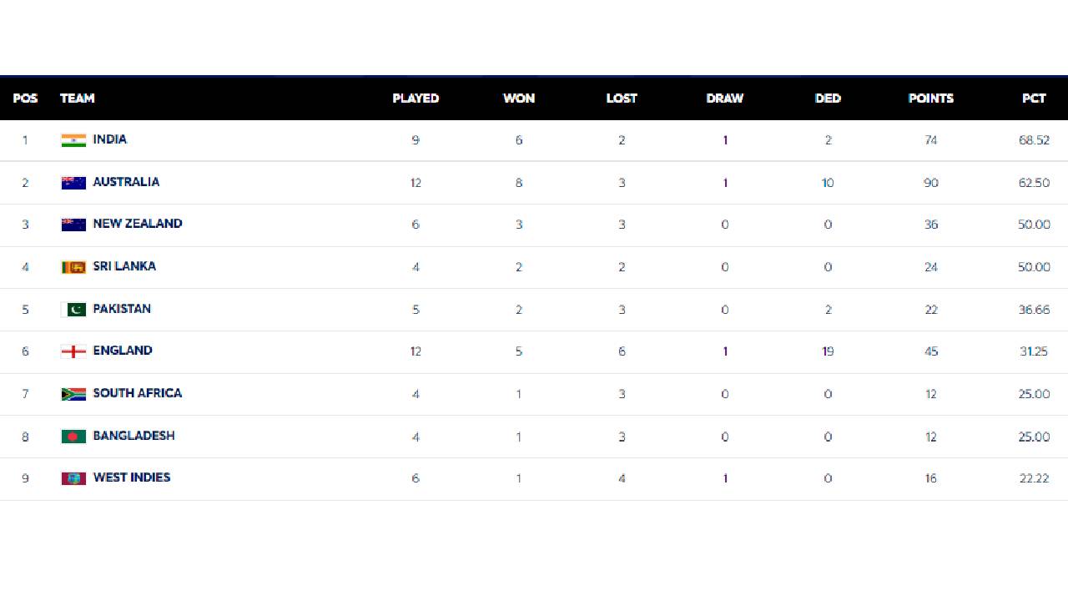Open the INDIA team link

[x=110, y=139]
